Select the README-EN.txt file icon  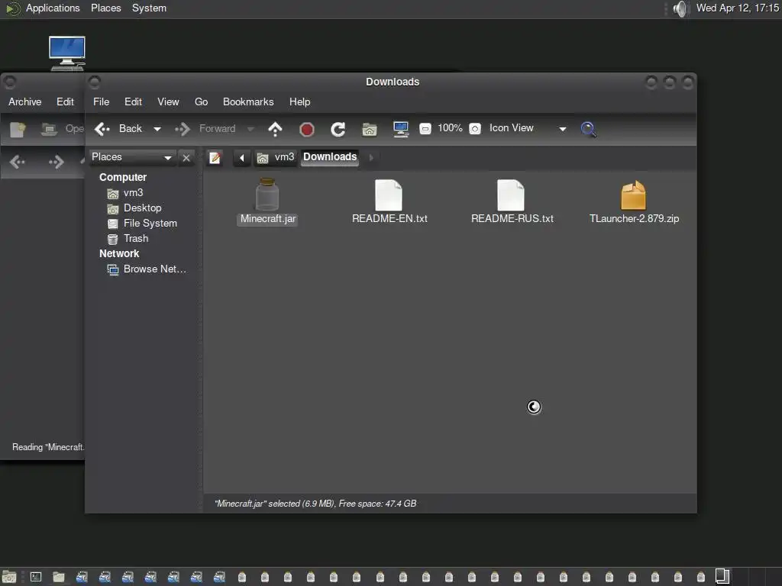(x=389, y=195)
